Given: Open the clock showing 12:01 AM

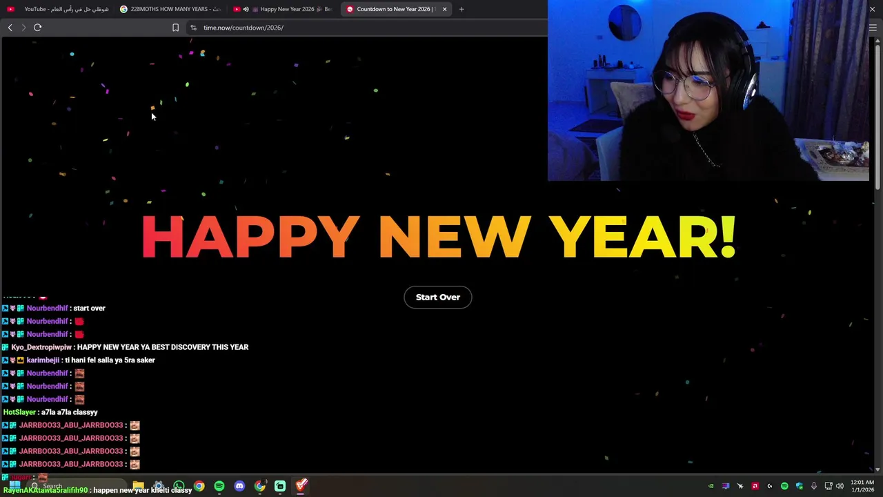Looking at the screenshot, I should click(x=862, y=486).
